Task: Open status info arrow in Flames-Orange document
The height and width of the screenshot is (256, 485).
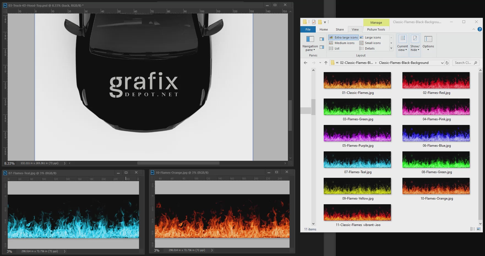Action: (x=212, y=250)
